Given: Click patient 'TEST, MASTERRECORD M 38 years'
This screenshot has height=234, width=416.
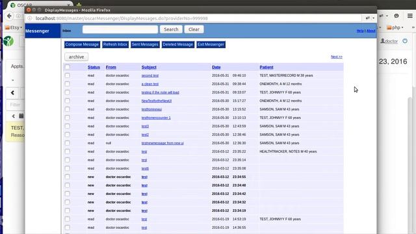Looking at the screenshot, I should [x=286, y=75].
